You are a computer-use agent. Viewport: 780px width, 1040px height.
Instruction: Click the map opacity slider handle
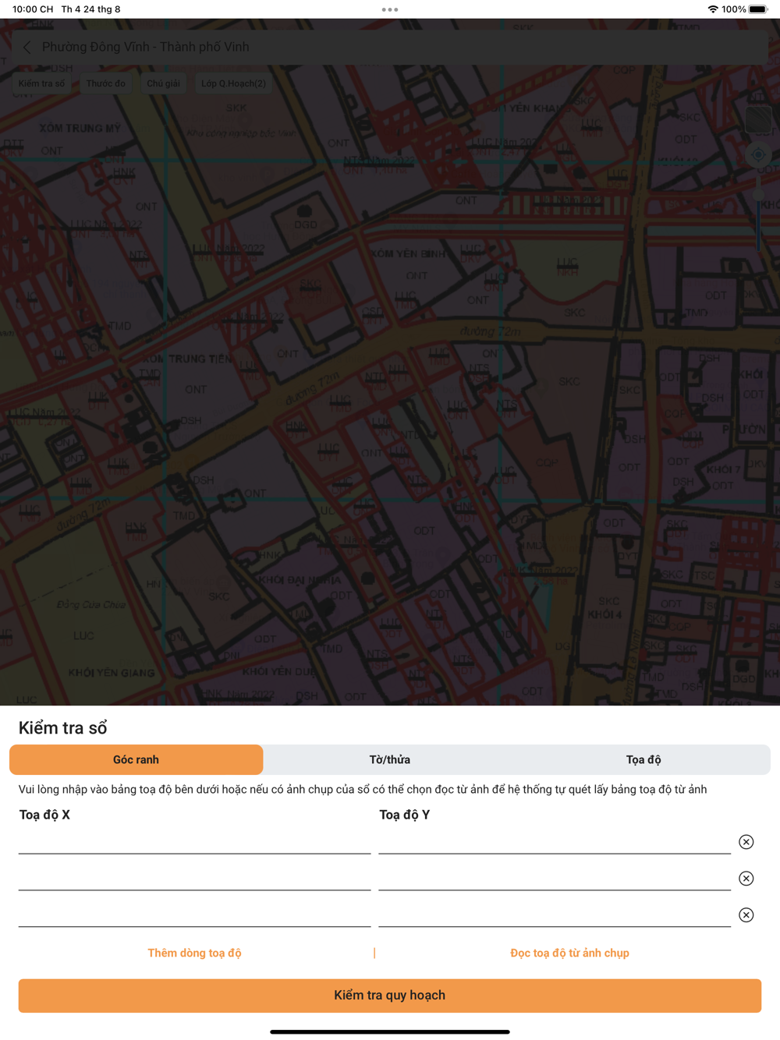click(758, 195)
